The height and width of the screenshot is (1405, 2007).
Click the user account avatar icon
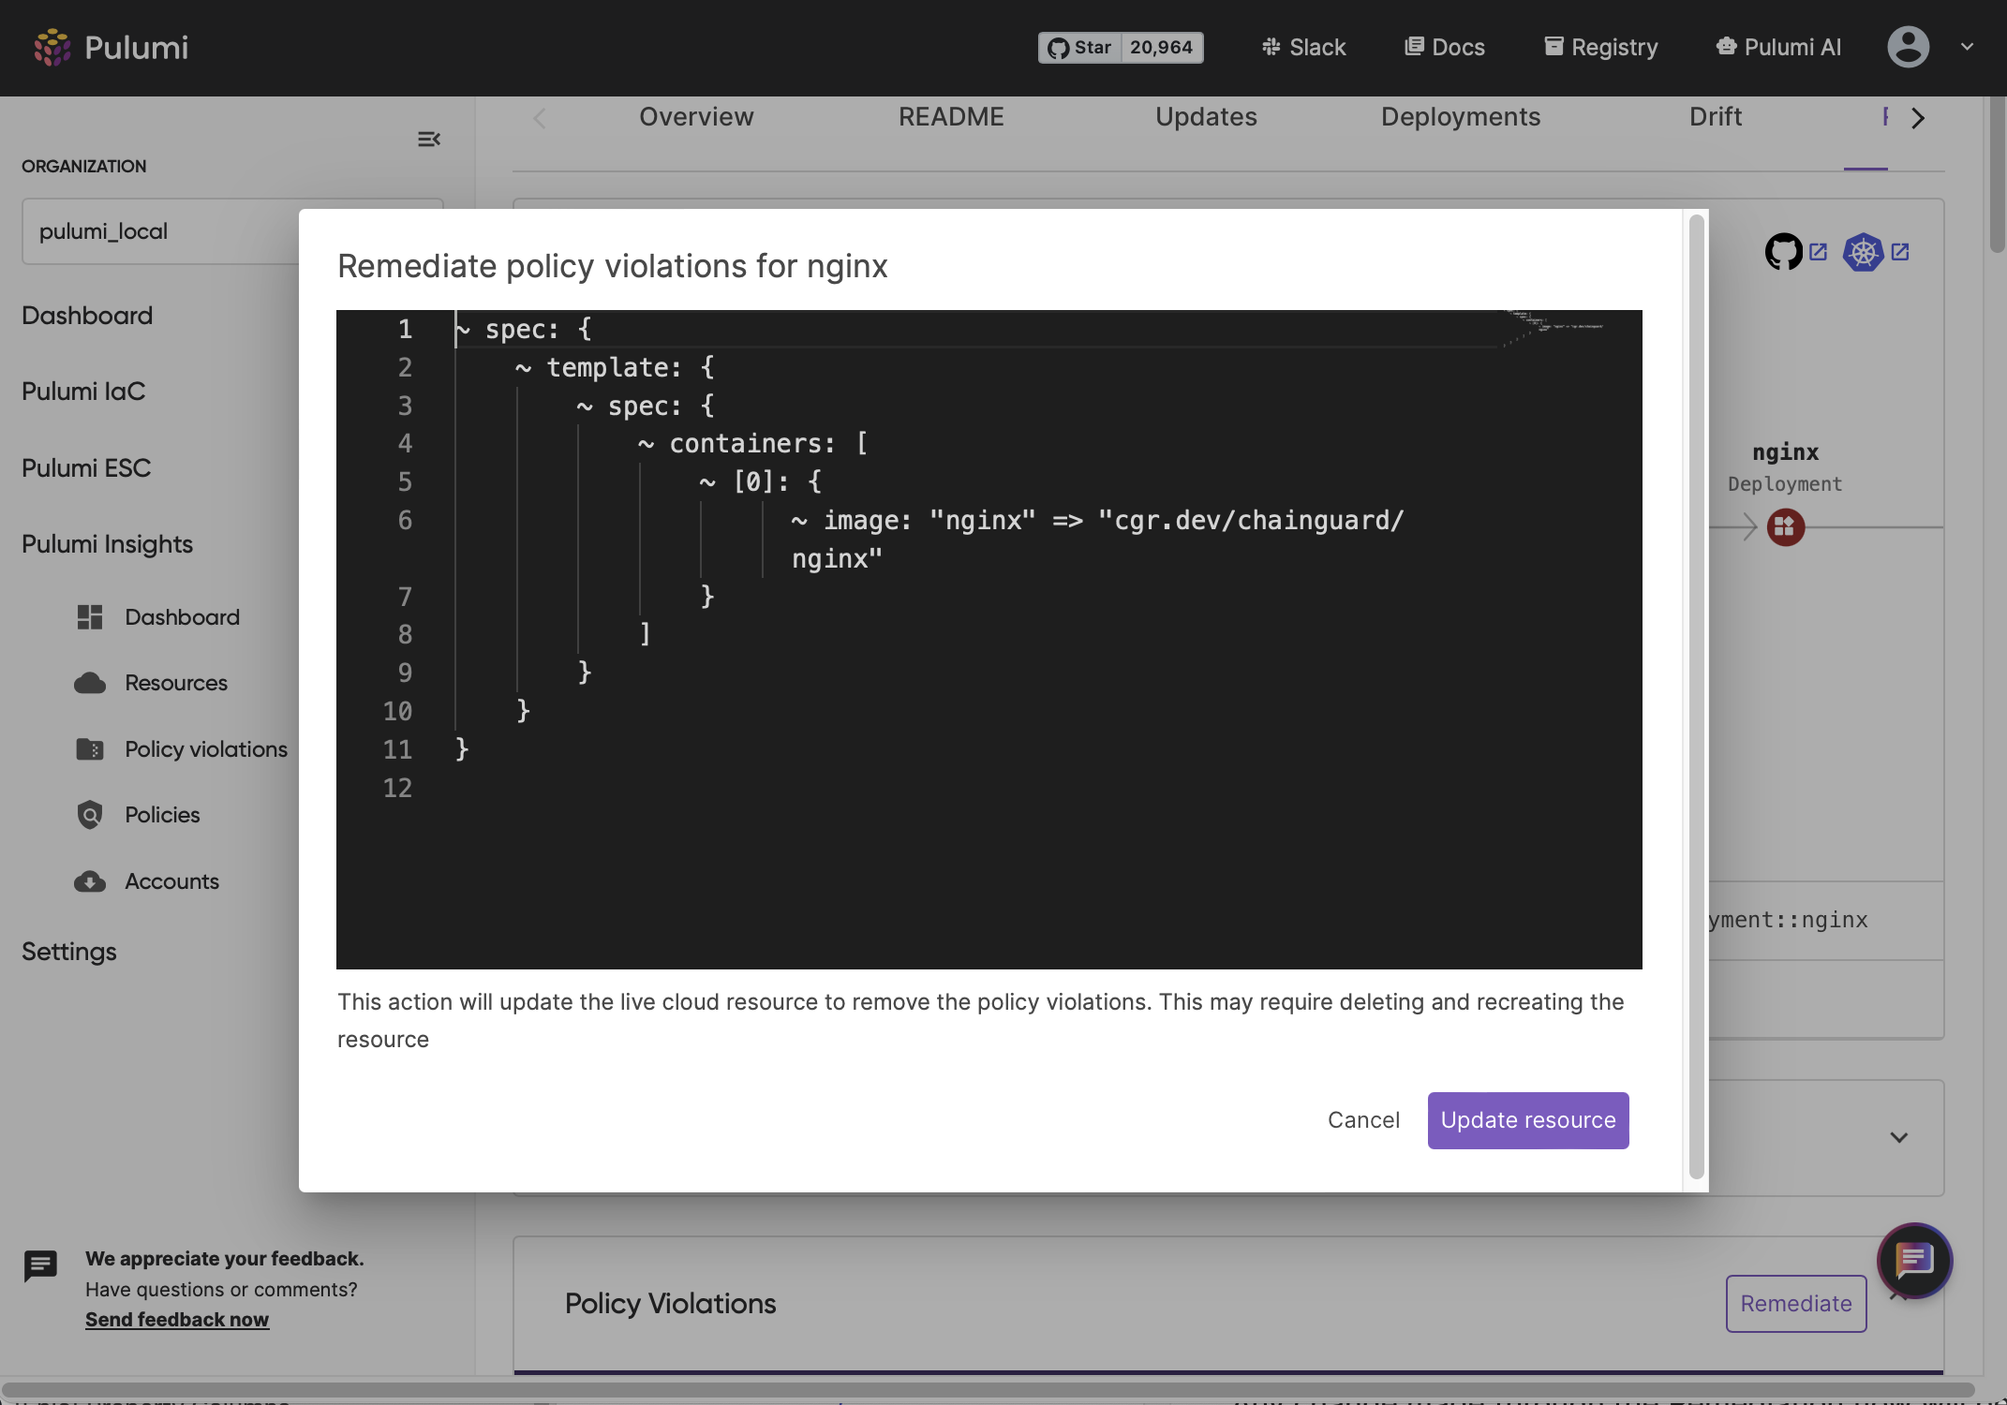pos(1908,47)
